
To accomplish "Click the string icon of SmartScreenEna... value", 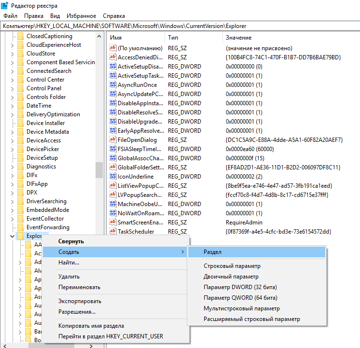I will 112,223.
